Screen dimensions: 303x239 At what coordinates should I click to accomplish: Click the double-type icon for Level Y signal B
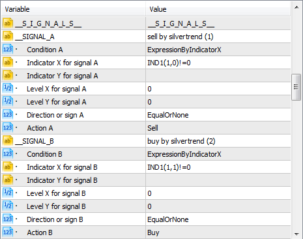pos(8,206)
